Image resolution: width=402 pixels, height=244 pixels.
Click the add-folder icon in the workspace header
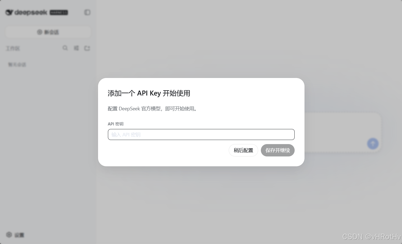[x=87, y=48]
